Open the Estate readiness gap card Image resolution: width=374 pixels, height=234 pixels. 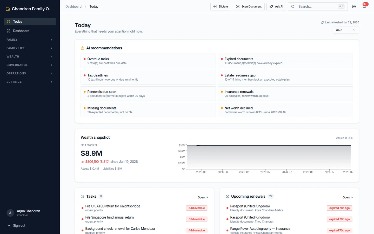point(285,77)
